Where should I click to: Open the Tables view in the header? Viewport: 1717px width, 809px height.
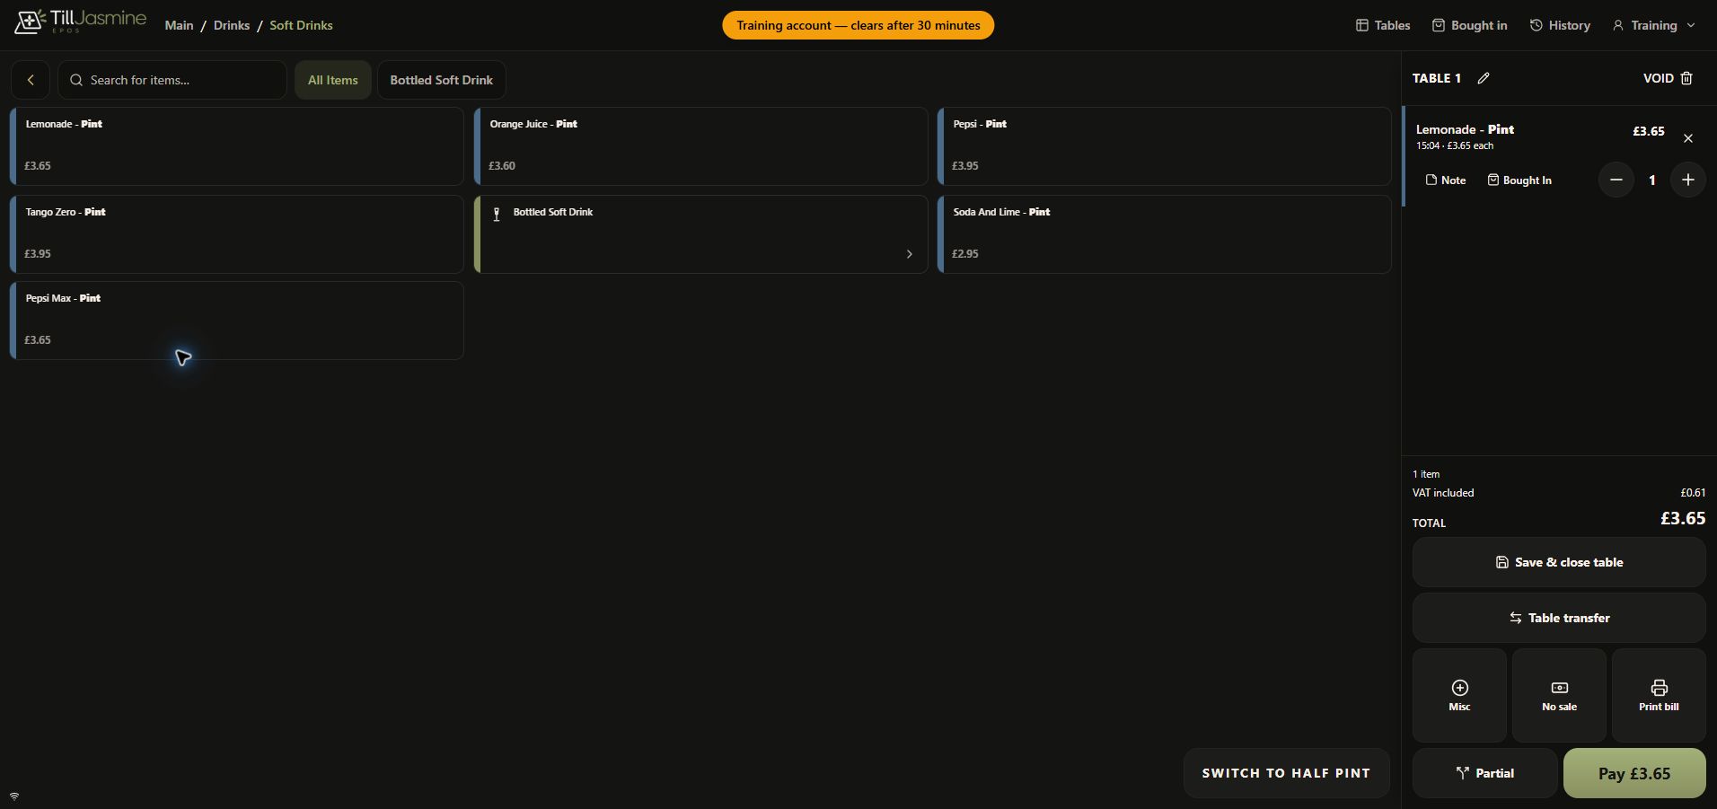(1383, 25)
